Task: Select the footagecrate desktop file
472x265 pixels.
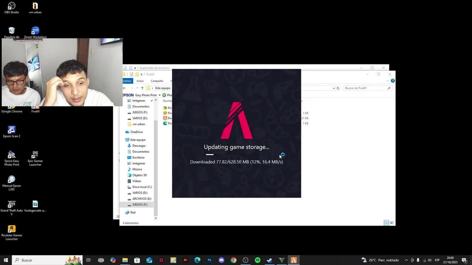Action: (35, 206)
